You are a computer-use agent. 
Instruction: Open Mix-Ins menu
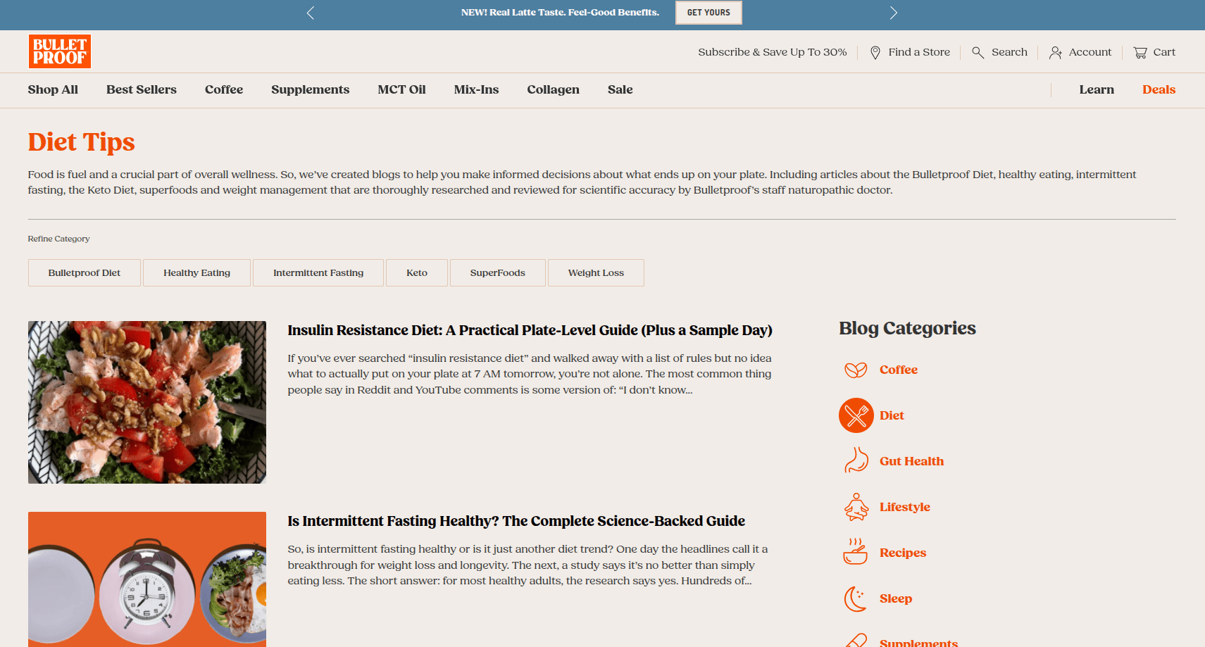pos(476,89)
